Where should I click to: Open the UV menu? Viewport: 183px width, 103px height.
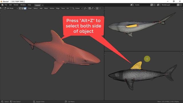pos(68,8)
